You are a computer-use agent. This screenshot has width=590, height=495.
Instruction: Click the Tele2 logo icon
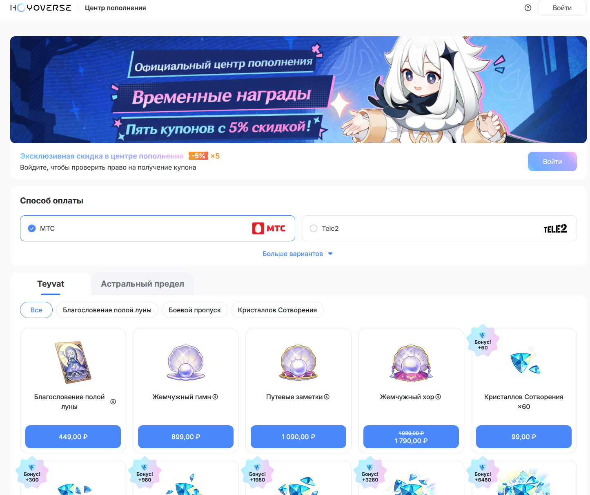pyautogui.click(x=555, y=228)
